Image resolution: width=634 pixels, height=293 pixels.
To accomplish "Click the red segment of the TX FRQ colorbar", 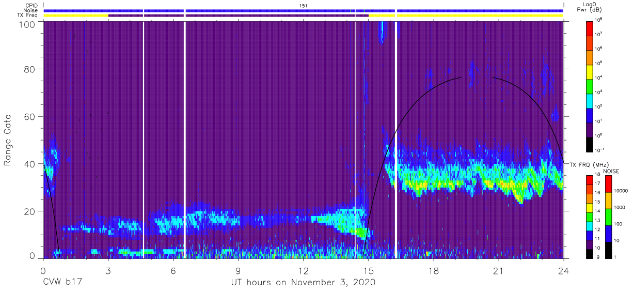I will [590, 179].
